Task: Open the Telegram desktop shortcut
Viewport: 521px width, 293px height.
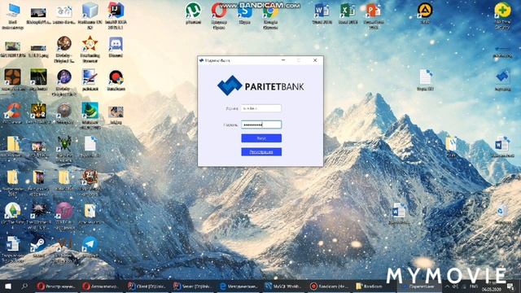Action: tap(90, 247)
